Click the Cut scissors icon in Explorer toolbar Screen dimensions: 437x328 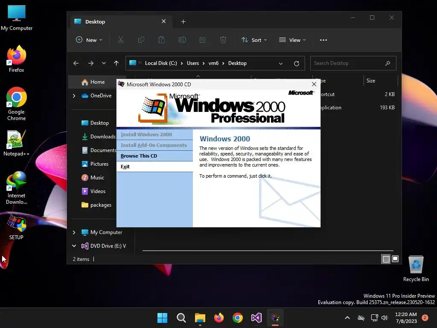click(x=120, y=40)
